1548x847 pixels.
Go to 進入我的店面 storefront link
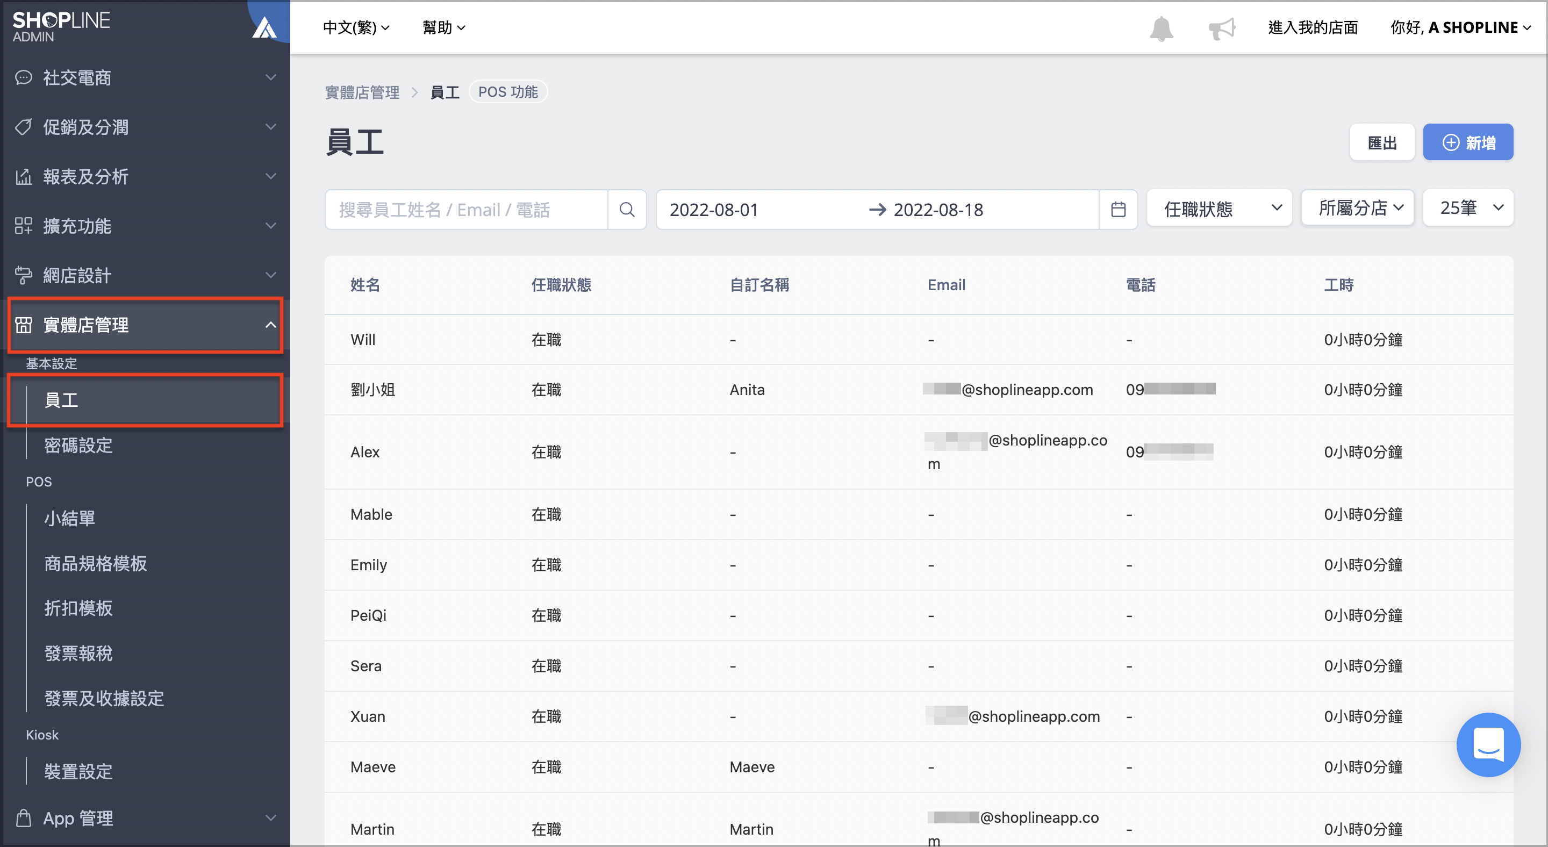pos(1313,27)
